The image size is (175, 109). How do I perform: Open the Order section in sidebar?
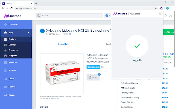[x=16, y=79]
